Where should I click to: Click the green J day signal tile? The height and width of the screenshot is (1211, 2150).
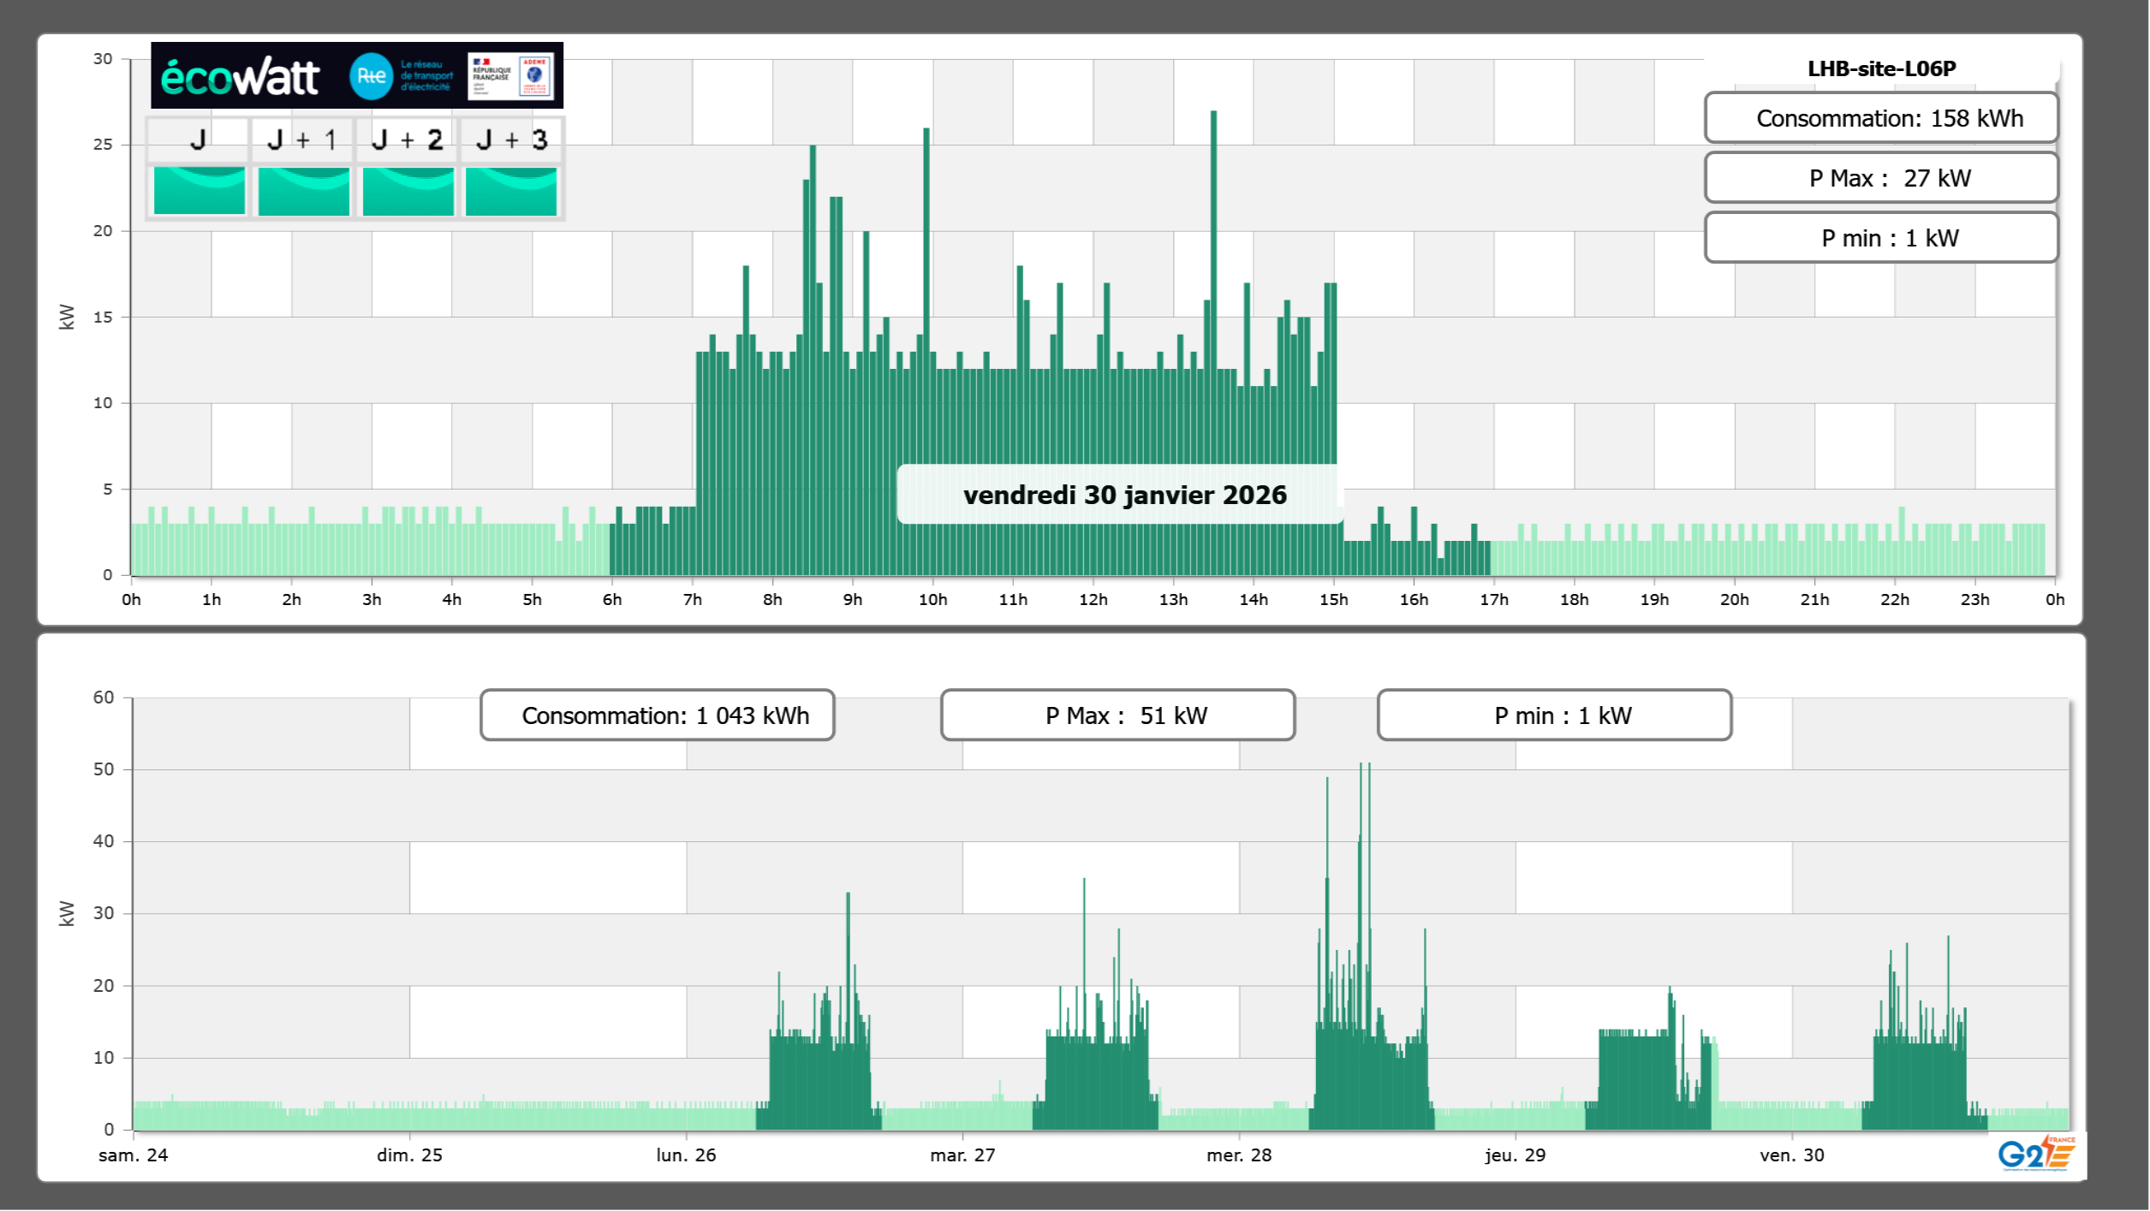(199, 191)
